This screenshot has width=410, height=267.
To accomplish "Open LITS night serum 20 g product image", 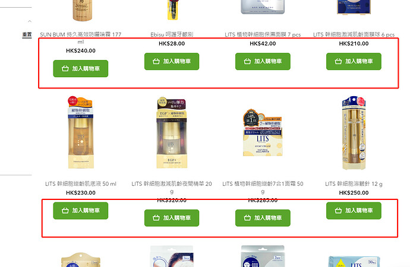I will (x=172, y=132).
